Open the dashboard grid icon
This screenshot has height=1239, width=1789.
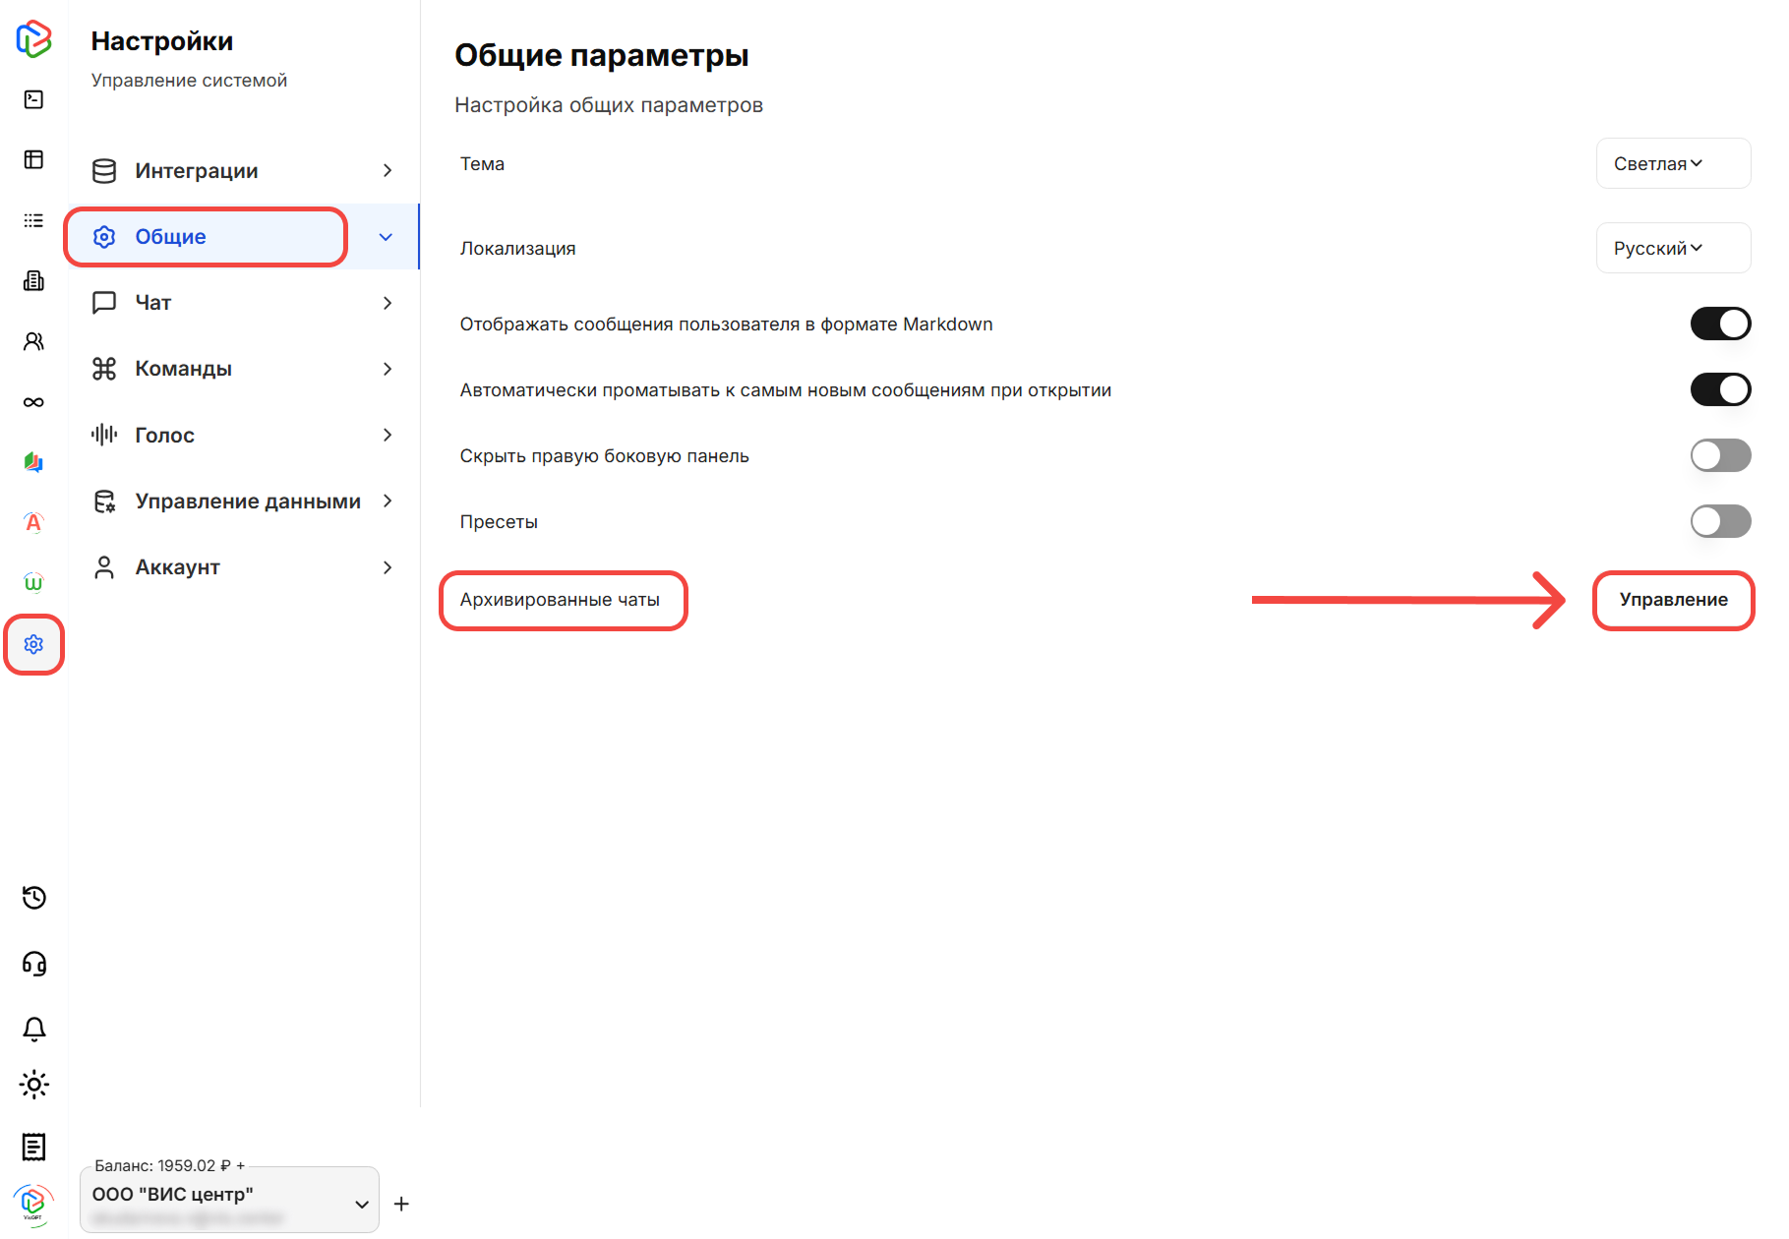coord(33,158)
